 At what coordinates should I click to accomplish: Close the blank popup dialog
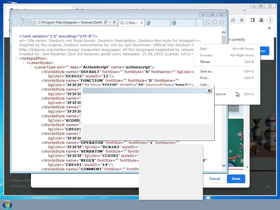point(209,91)
